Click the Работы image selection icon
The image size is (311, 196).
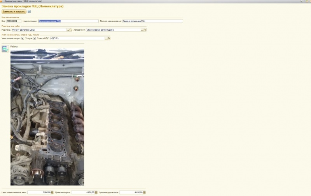5,49
